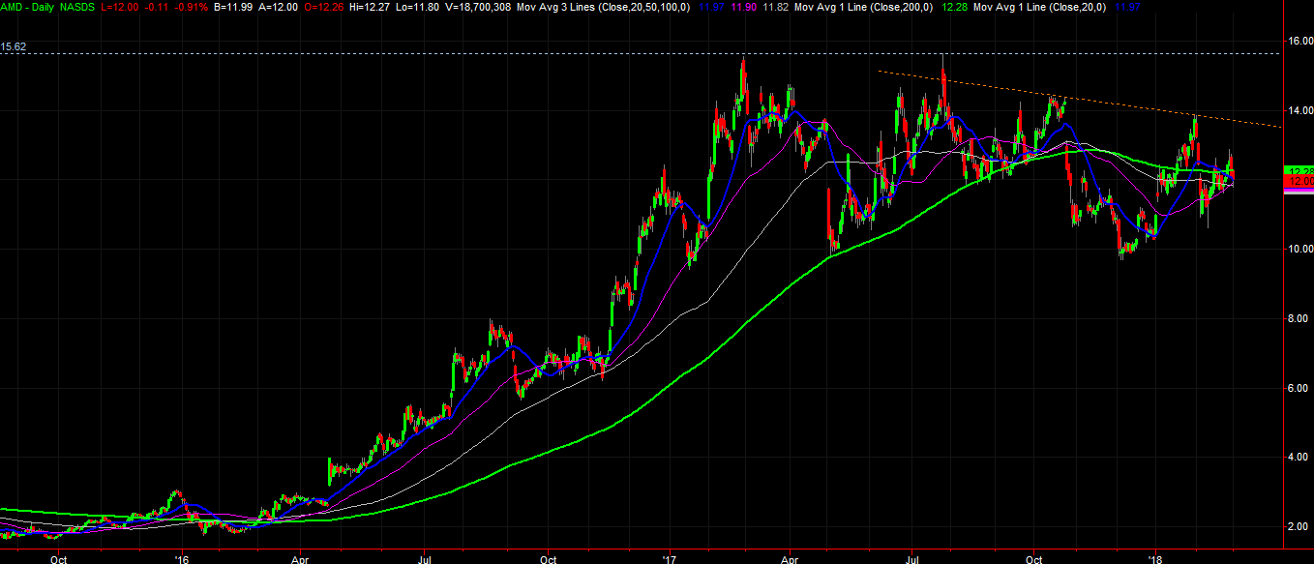Image resolution: width=1314 pixels, height=564 pixels.
Task: Click the 8.00 price axis label
Action: point(1299,319)
